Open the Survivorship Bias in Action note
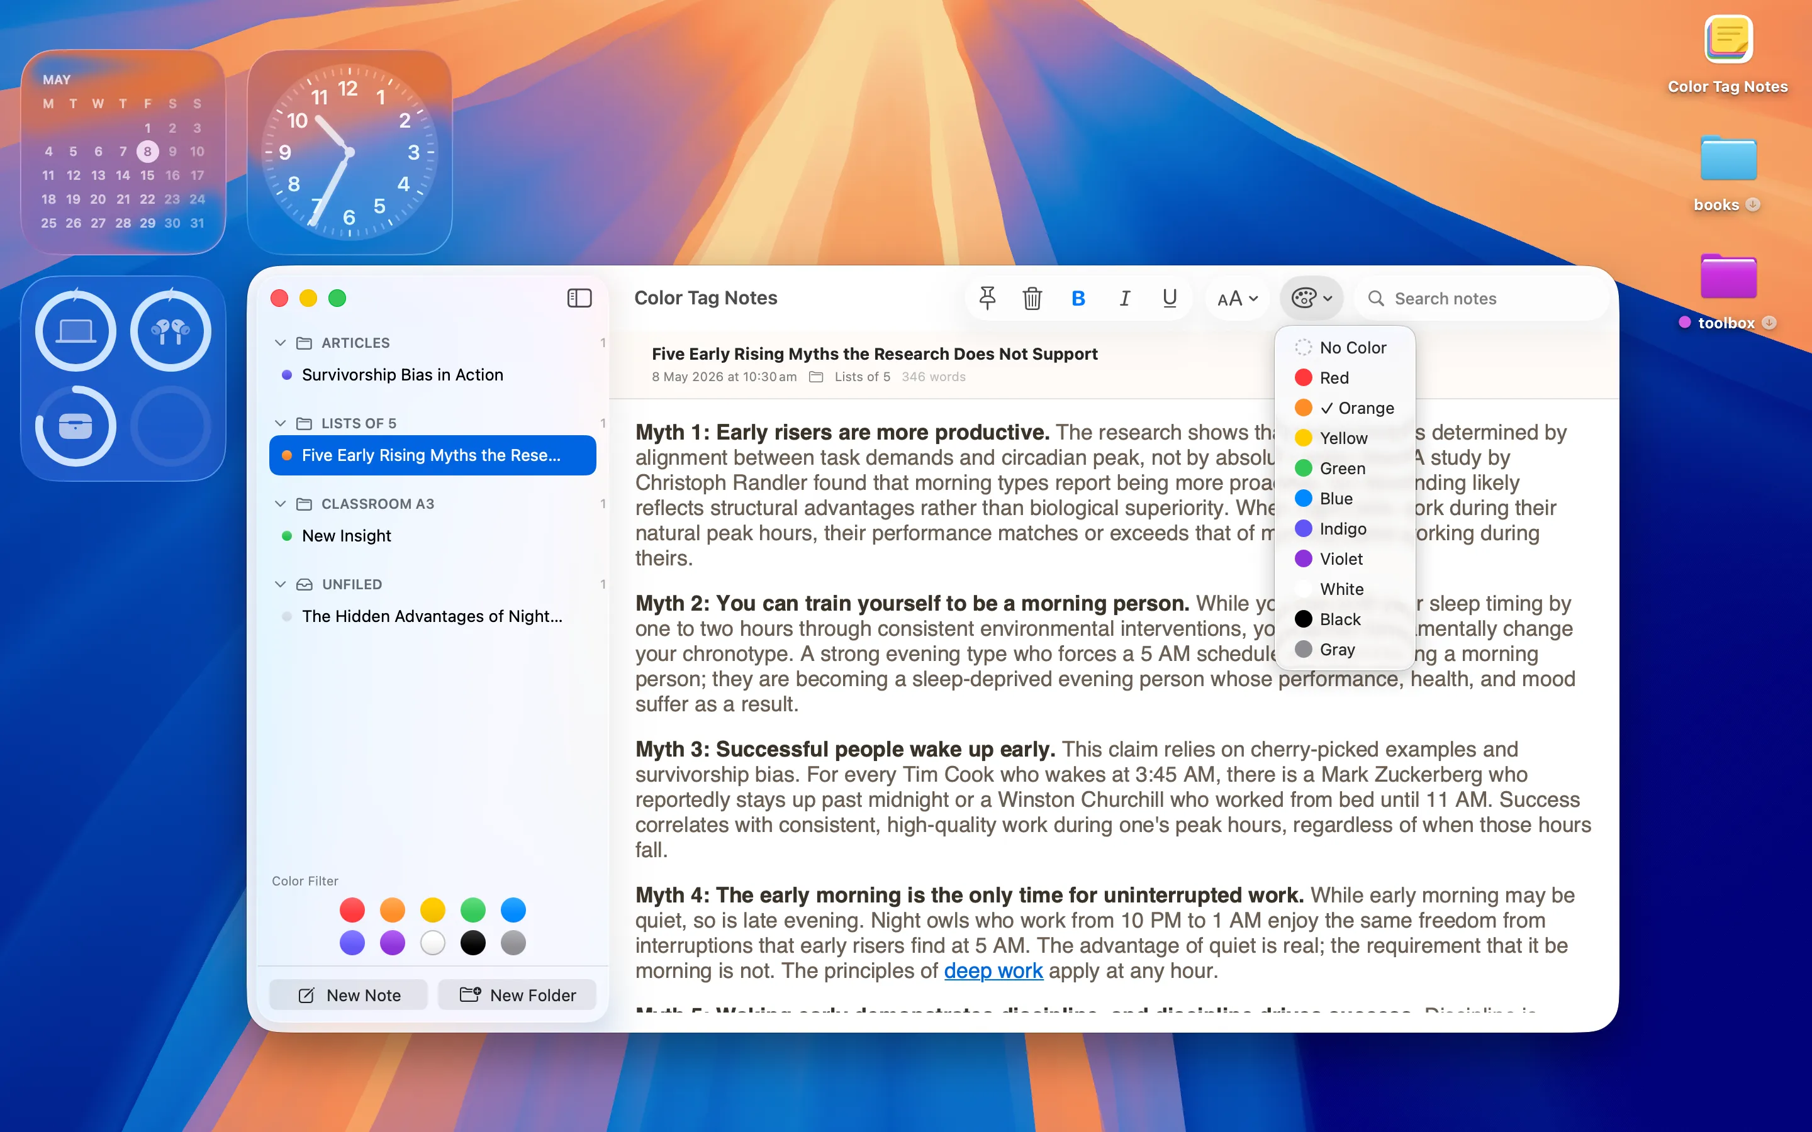This screenshot has width=1812, height=1132. (433, 374)
